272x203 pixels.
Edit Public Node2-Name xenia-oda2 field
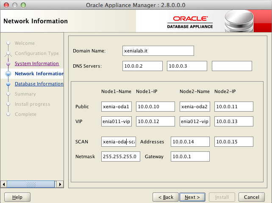[x=195, y=107]
